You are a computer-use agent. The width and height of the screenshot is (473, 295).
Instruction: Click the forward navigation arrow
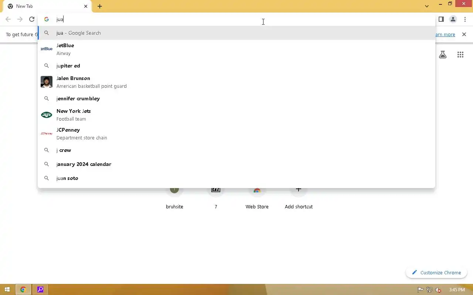tap(20, 19)
